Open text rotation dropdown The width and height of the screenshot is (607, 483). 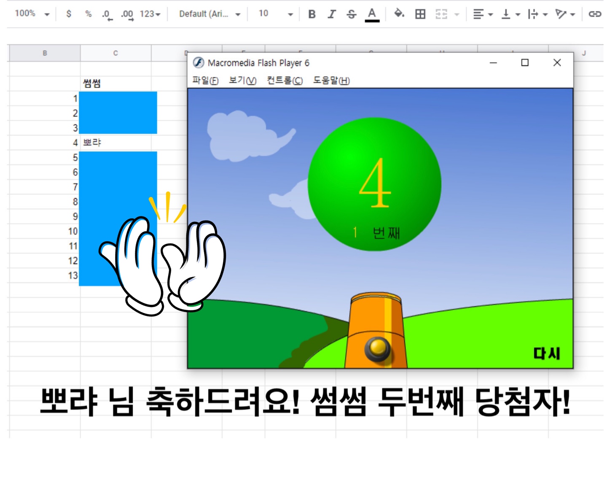click(x=565, y=14)
